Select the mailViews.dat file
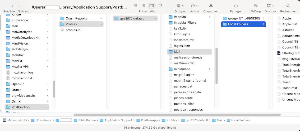 tap(189, 63)
